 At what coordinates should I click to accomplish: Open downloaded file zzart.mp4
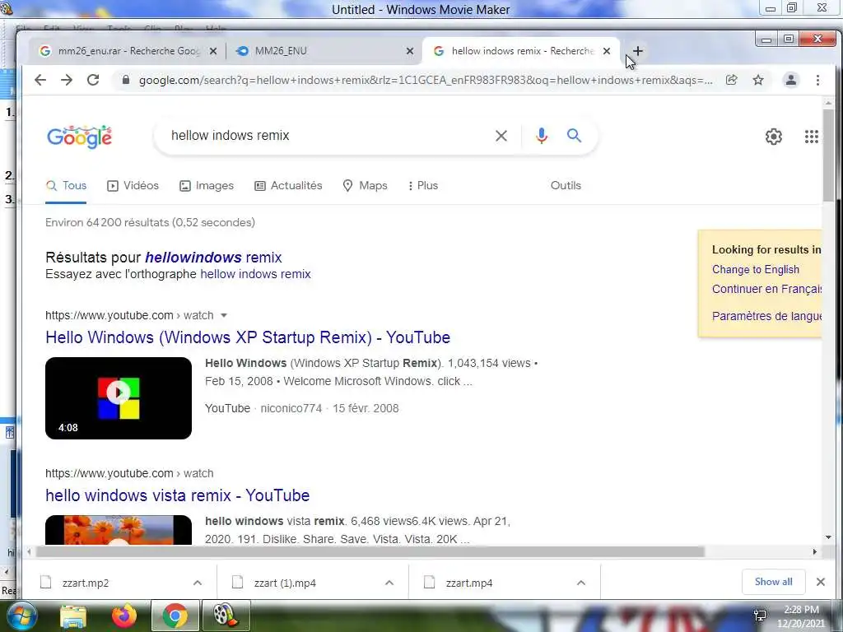click(x=468, y=583)
